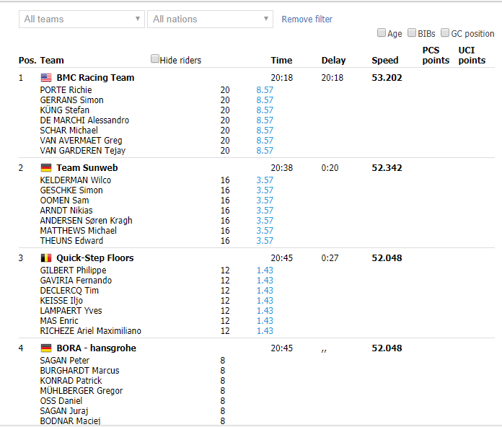Click the USA flag beside BMC Racing Team
Screen dimensions: 502x427
[x=46, y=77]
